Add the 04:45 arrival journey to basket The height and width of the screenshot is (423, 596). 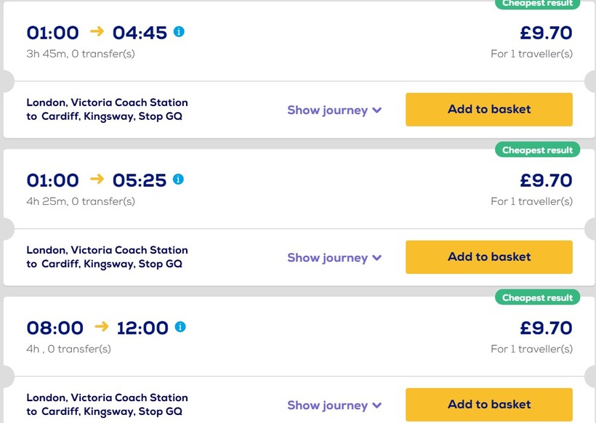pyautogui.click(x=488, y=110)
